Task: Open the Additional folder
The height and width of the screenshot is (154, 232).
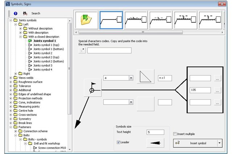Action: click(25, 90)
